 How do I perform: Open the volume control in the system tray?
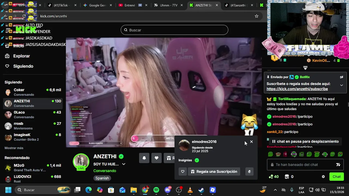click(x=317, y=190)
